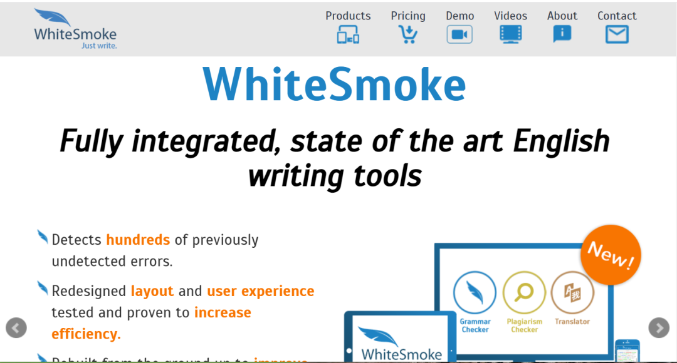
Task: Click the large blue WhiteSmoke heading
Action: click(335, 84)
